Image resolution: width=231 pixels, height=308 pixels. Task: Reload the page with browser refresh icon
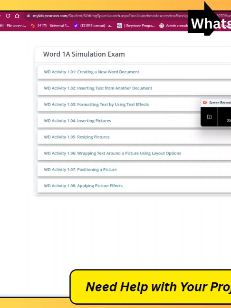[x=8, y=16]
